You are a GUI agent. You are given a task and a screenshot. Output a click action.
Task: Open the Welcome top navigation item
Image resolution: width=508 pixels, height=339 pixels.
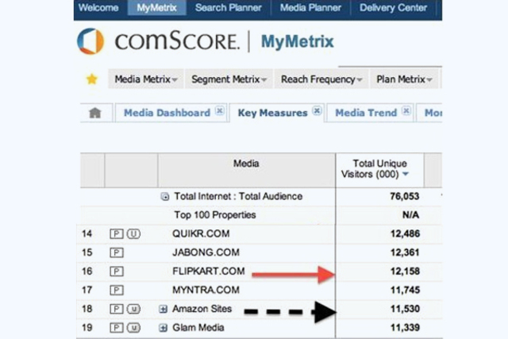tap(98, 7)
